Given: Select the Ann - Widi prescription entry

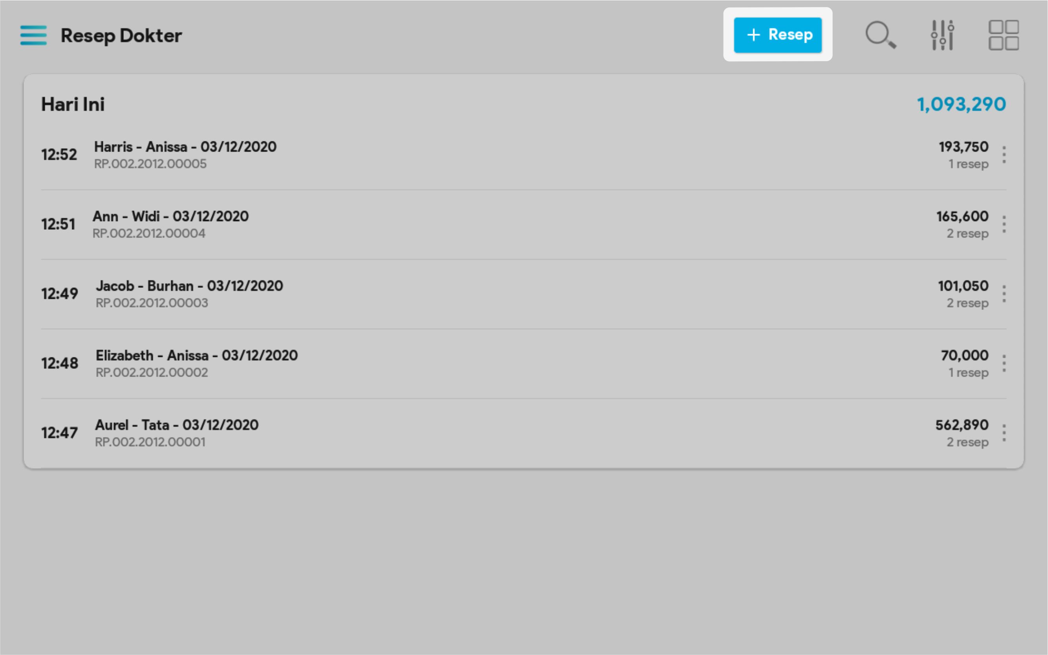Looking at the screenshot, I should 170,217.
